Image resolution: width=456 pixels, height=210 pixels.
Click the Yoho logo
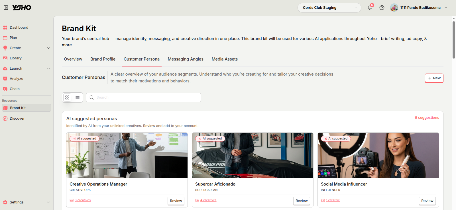click(x=22, y=8)
